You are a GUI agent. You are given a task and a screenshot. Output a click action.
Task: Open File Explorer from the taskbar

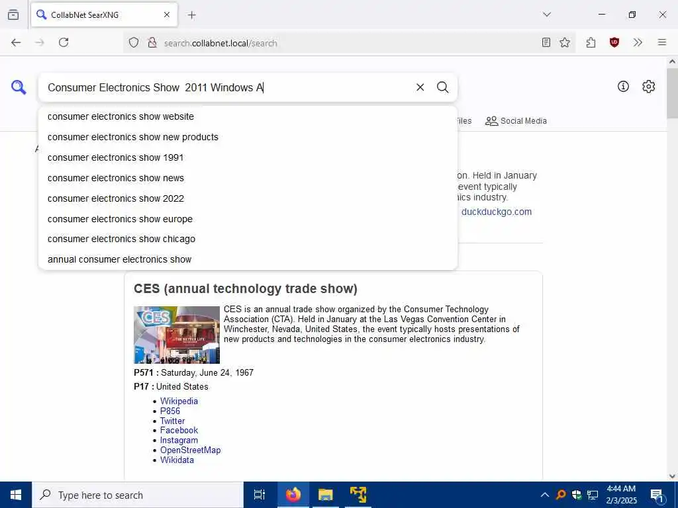(325, 495)
